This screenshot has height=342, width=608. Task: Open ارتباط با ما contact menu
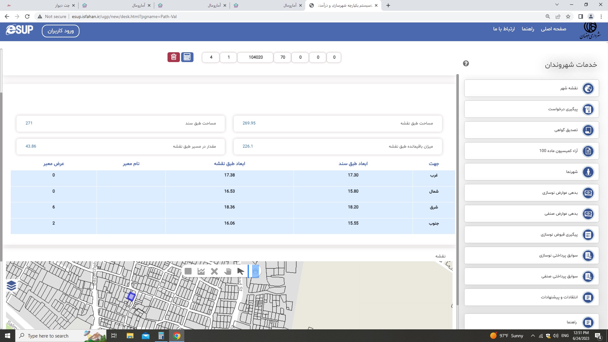tap(504, 29)
